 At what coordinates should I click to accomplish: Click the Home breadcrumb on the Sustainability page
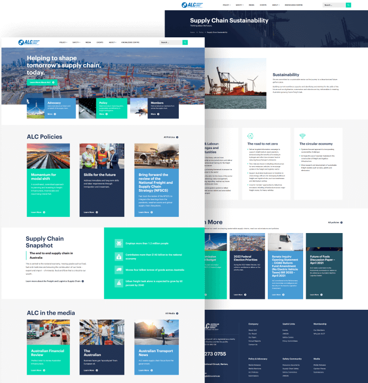click(x=192, y=32)
